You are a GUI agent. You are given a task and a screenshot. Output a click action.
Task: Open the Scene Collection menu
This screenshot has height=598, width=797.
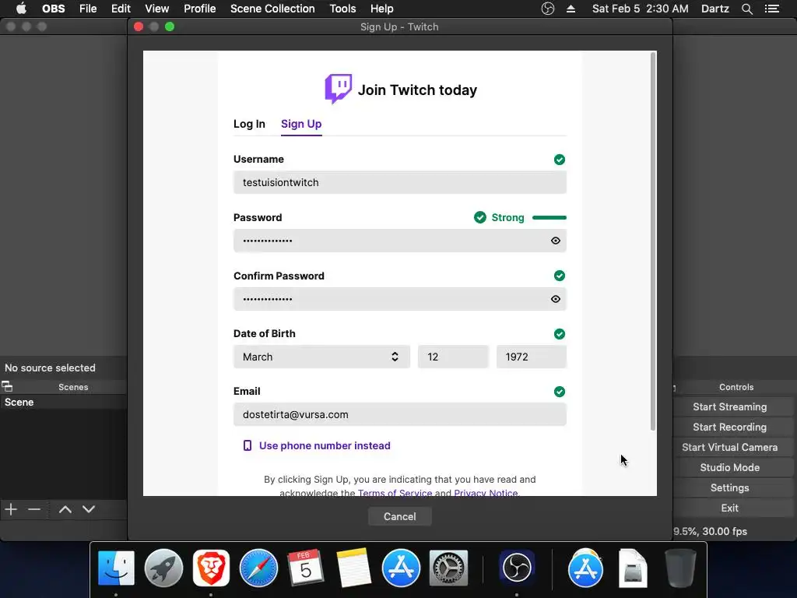[x=272, y=9]
